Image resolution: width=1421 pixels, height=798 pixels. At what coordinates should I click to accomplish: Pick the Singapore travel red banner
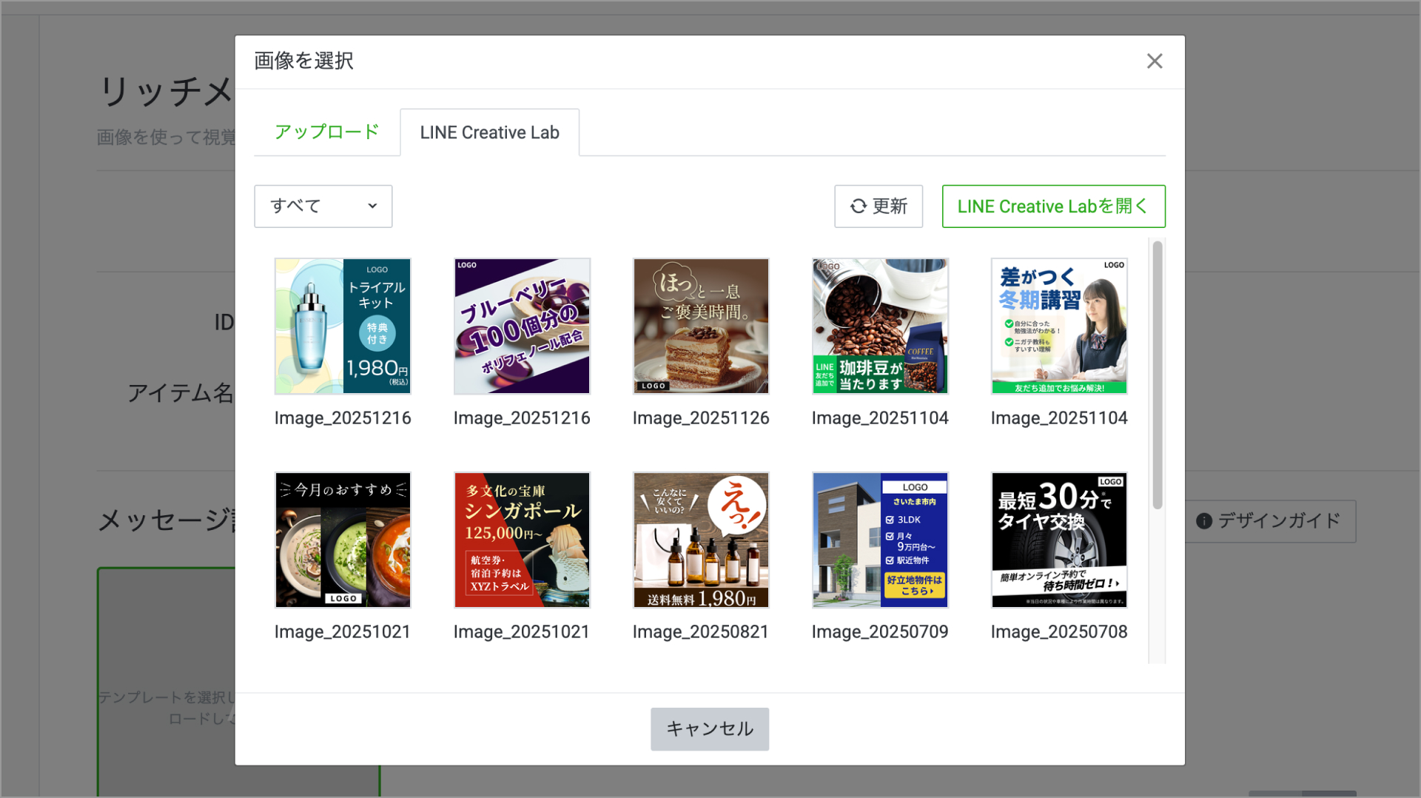click(522, 540)
